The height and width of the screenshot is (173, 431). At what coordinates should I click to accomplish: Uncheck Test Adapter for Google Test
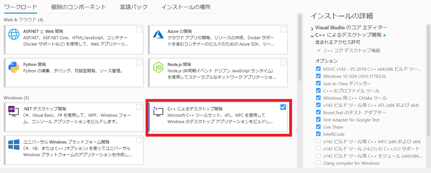coord(318,120)
